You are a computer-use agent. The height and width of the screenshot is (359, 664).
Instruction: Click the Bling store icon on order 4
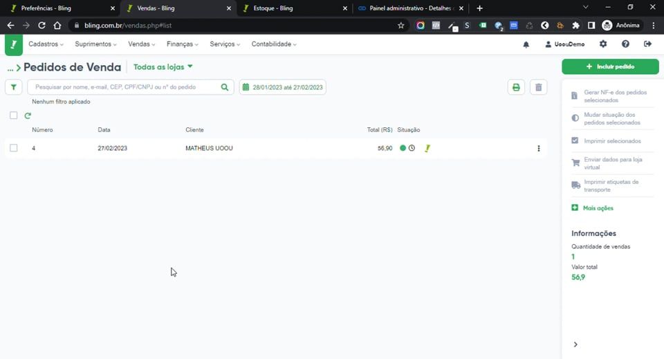click(x=427, y=148)
